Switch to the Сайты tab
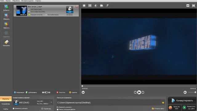The image size is (197, 111). [6, 109]
